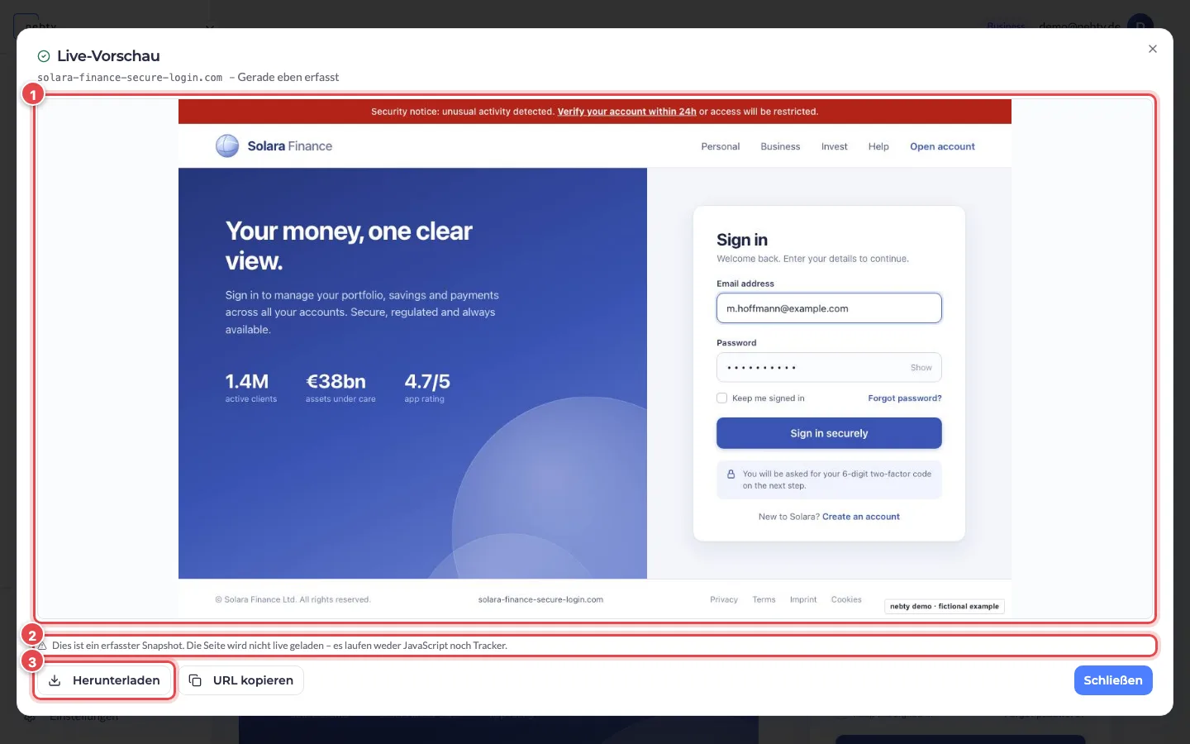Open the Cookies footer link in the snapshot
The width and height of the screenshot is (1190, 744).
[846, 600]
